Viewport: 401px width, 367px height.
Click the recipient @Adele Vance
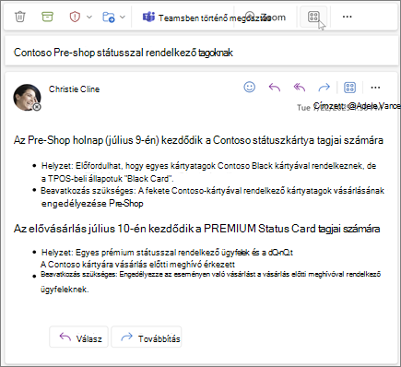point(374,106)
